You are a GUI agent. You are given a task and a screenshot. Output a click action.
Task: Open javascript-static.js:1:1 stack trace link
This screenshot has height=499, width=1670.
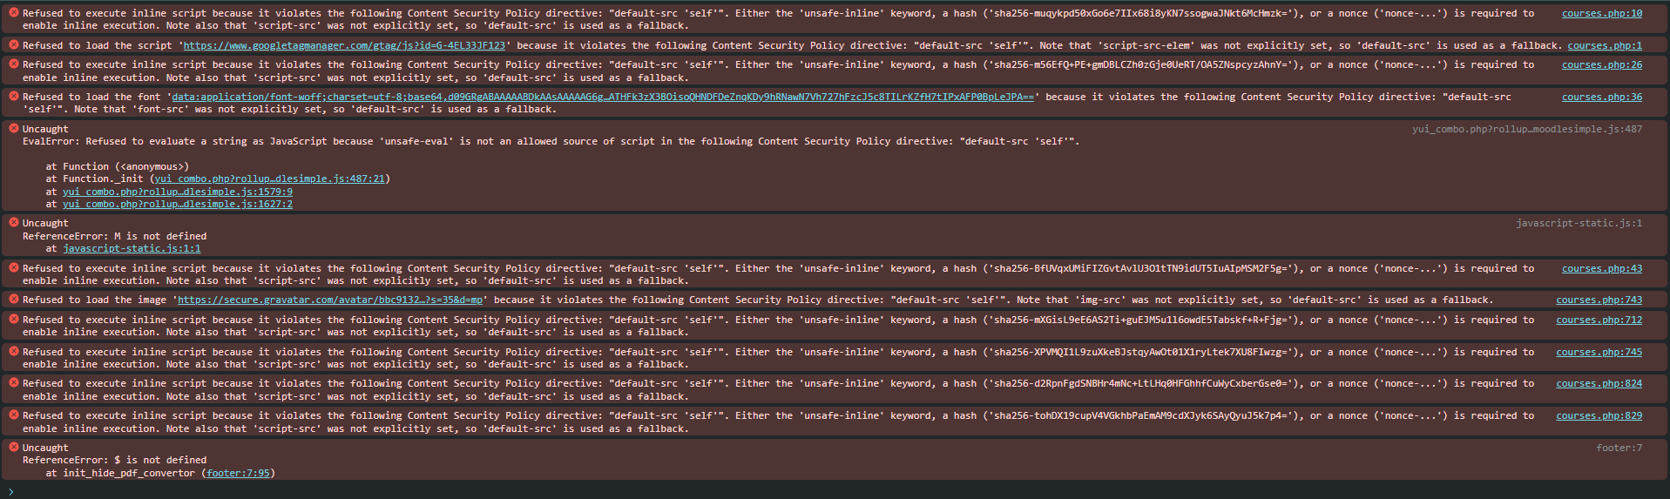131,249
